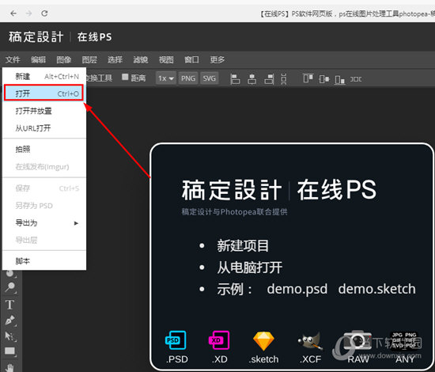Viewport: 435px width, 372px height.
Task: Click the align vertical centers icon
Action: click(324, 79)
